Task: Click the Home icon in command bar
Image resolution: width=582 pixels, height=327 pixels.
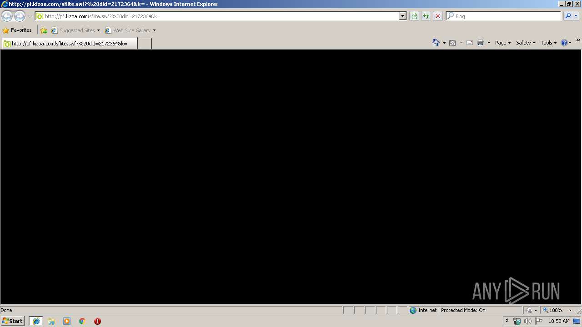Action: pyautogui.click(x=436, y=43)
